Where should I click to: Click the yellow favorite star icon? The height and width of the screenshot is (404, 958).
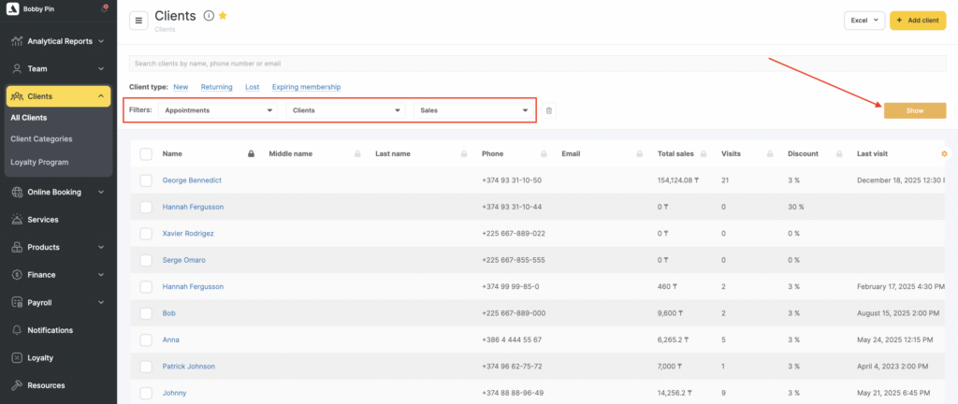(223, 16)
